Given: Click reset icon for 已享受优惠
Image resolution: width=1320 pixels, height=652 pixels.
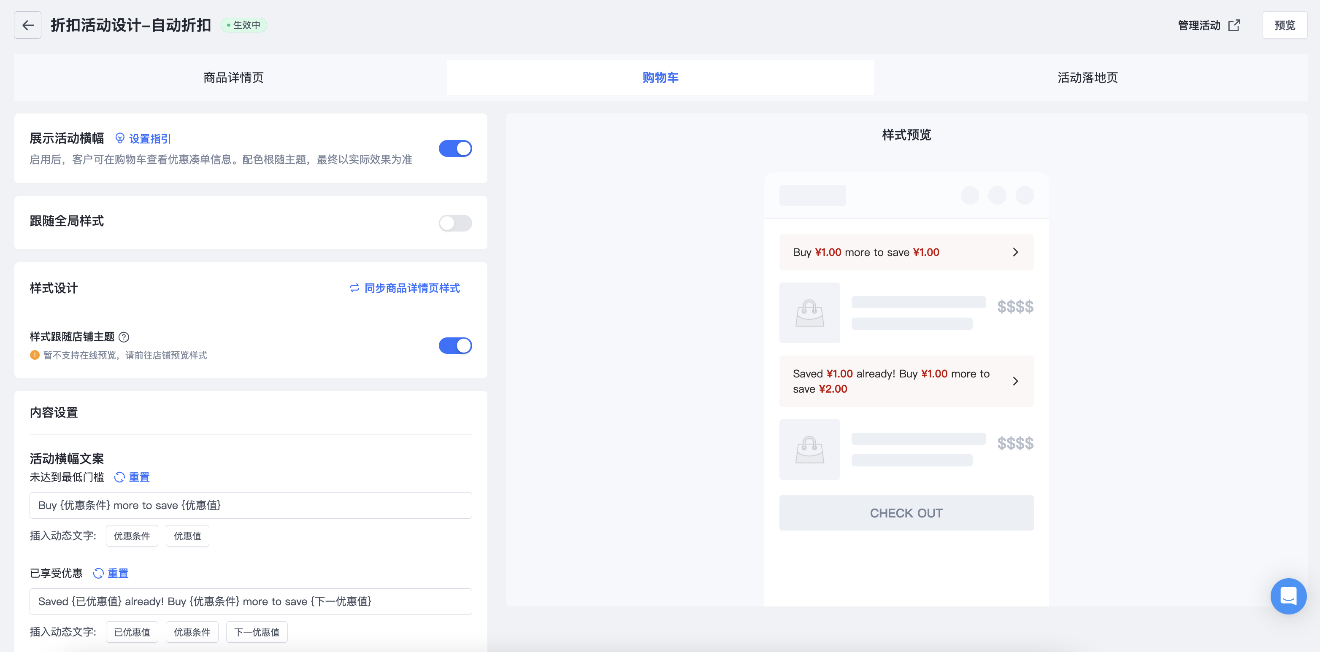Looking at the screenshot, I should [x=98, y=573].
